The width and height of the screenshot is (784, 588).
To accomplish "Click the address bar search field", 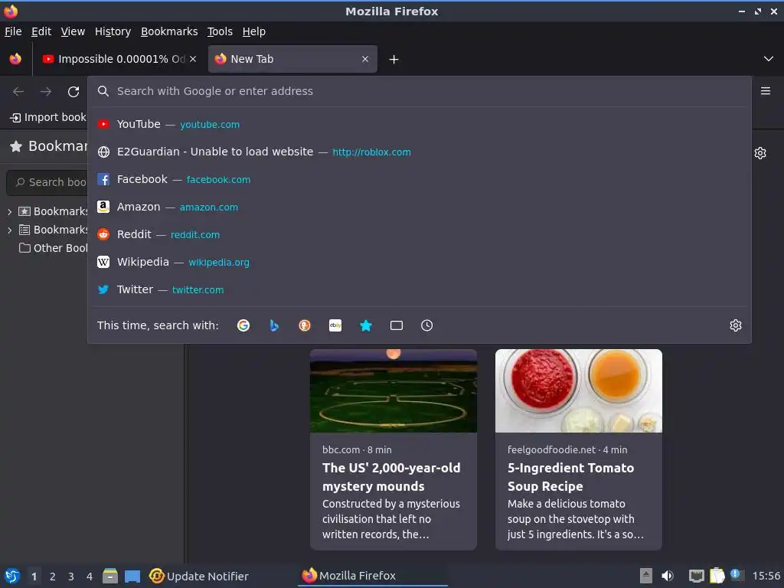I will pos(420,91).
